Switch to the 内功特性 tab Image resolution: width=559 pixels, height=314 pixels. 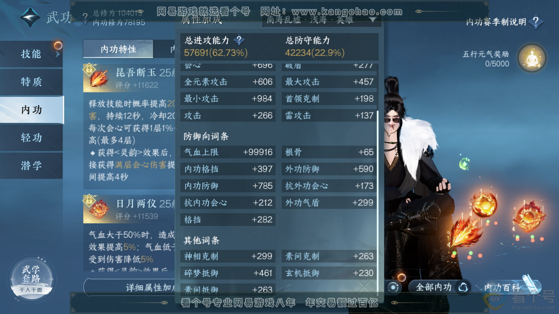[118, 49]
